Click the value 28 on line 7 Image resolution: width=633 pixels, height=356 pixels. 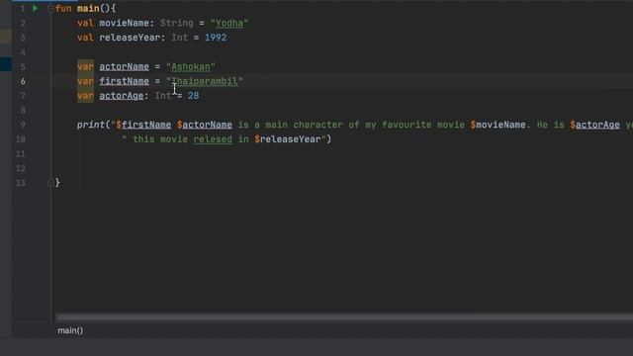194,96
